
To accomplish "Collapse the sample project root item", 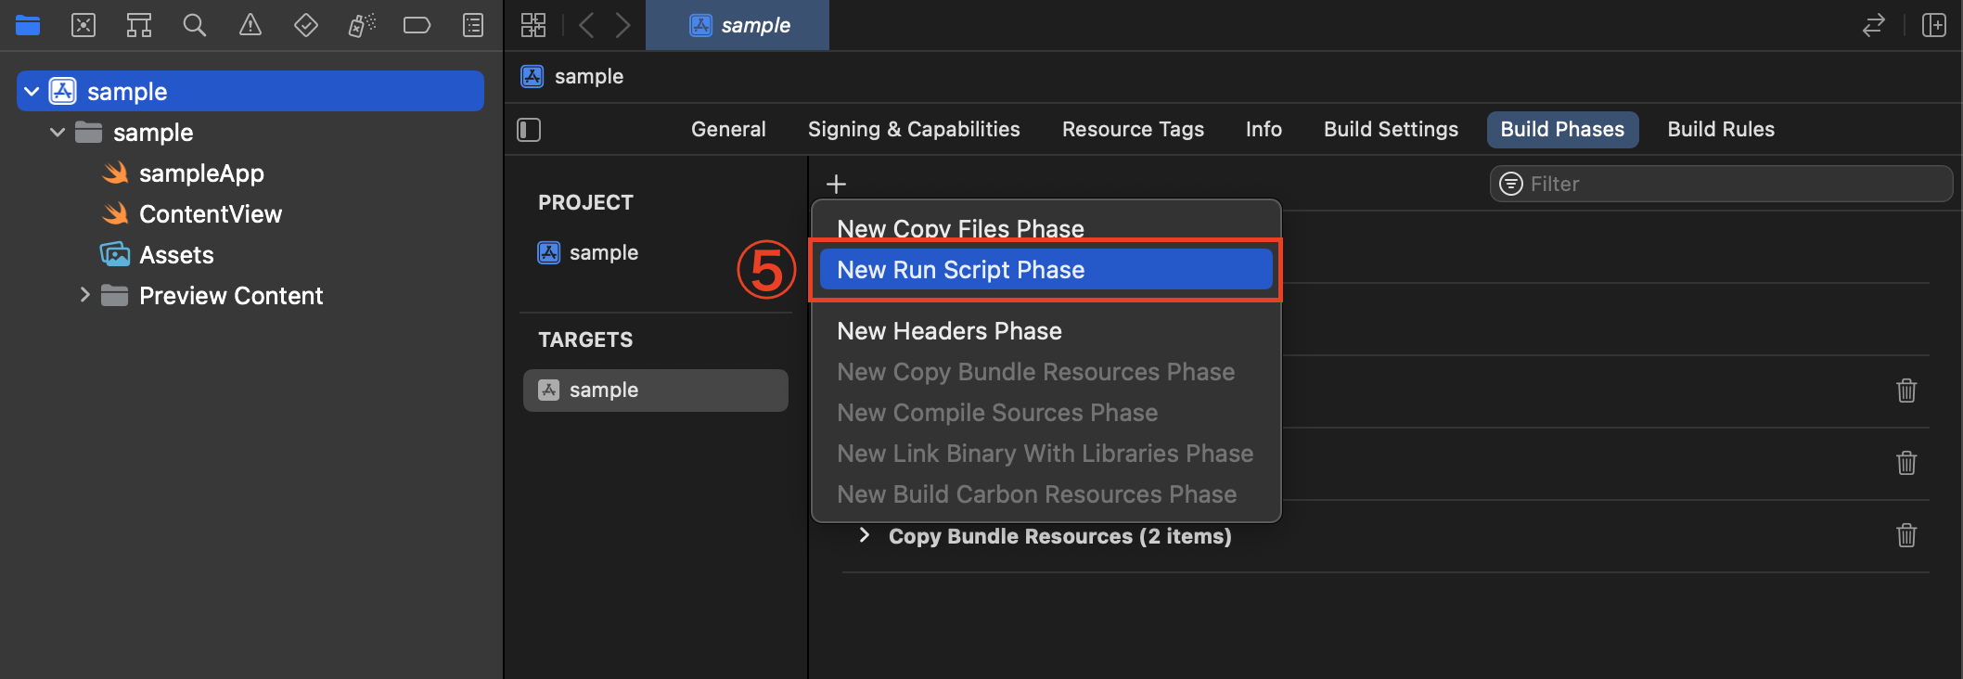I will (32, 92).
